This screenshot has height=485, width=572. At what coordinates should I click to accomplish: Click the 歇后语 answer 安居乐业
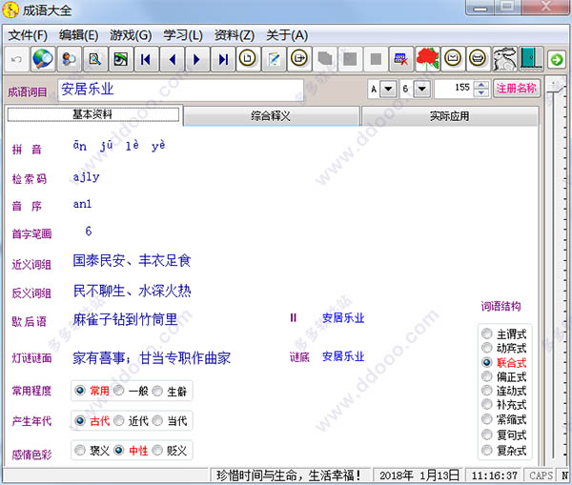[x=343, y=318]
